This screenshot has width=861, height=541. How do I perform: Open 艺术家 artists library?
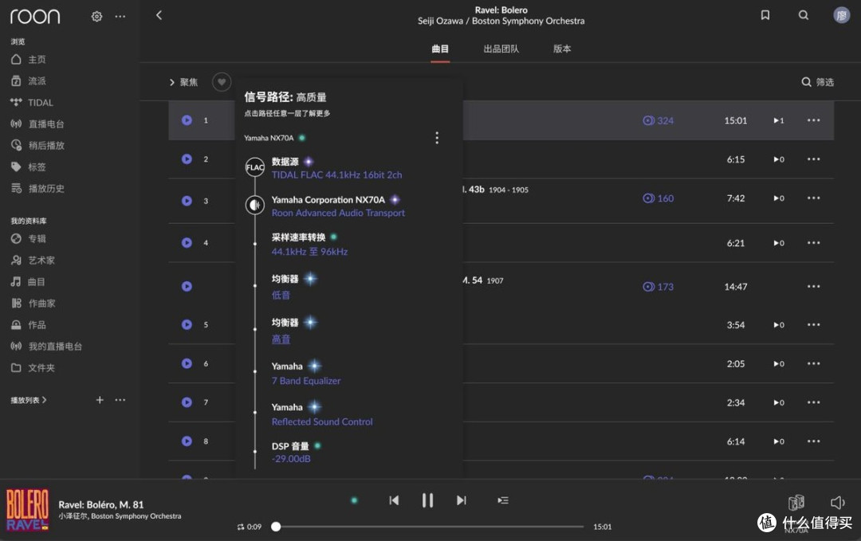33,260
